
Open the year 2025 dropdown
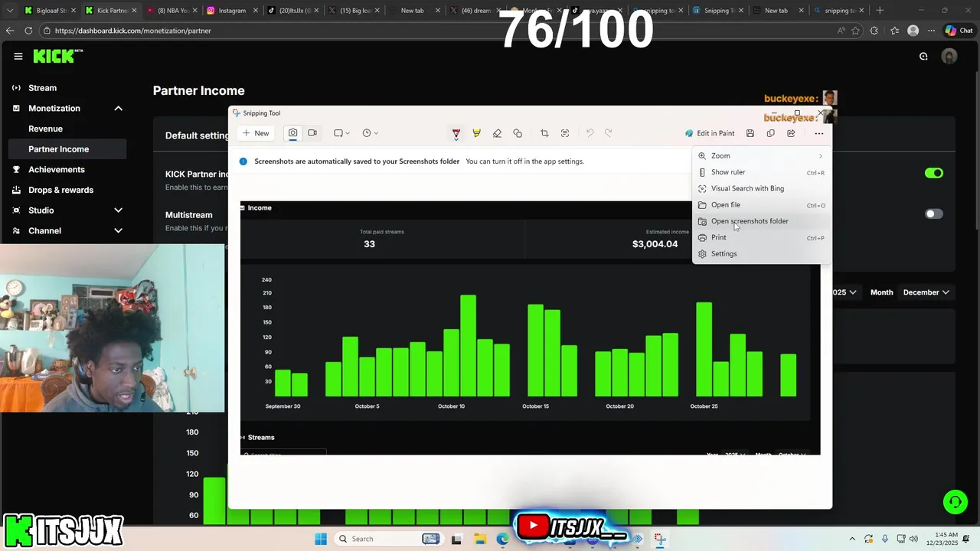coord(844,292)
